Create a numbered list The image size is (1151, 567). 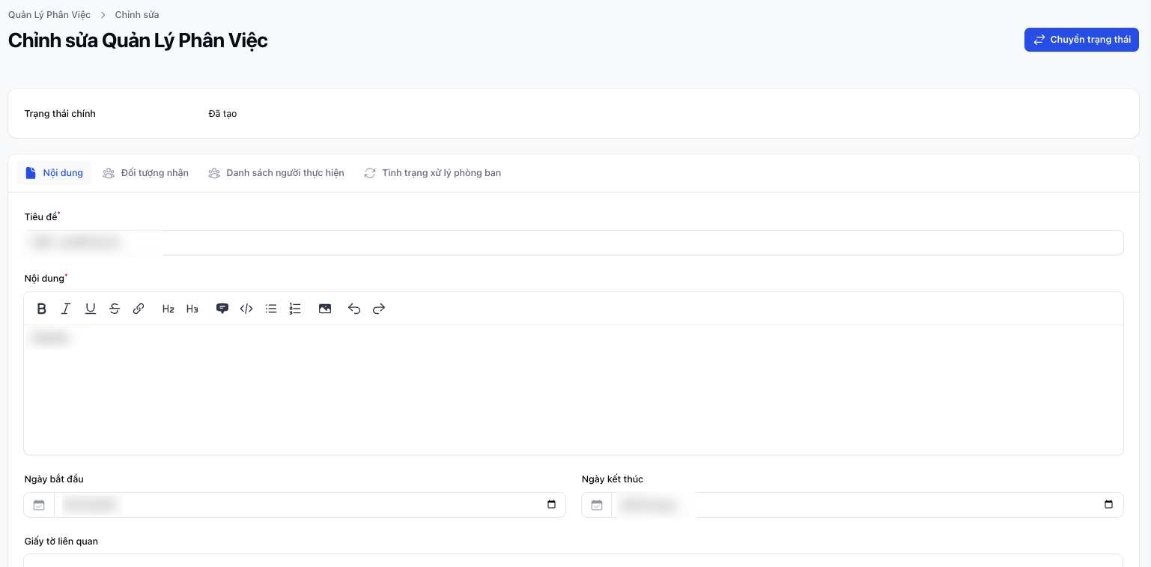[x=295, y=309]
